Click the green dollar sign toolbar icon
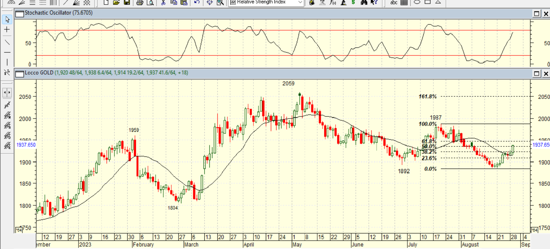Image resolution: width=550 pixels, height=249 pixels. click(353, 2)
